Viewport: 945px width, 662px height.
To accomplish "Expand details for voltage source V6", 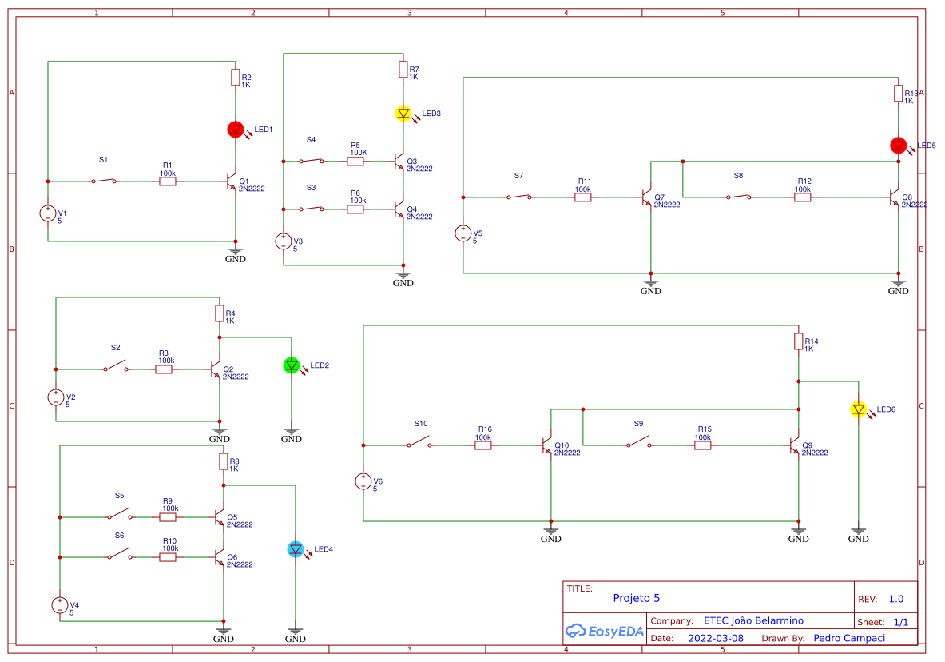I will coord(366,481).
